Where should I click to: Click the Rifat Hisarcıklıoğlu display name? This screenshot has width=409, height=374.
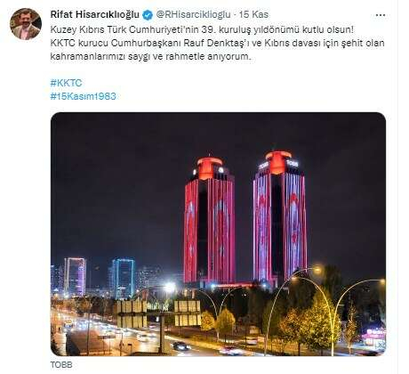point(95,14)
